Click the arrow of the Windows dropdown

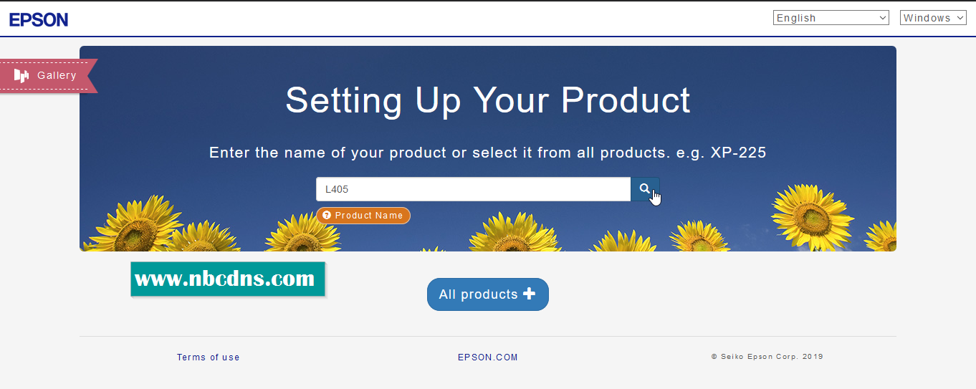click(x=960, y=18)
